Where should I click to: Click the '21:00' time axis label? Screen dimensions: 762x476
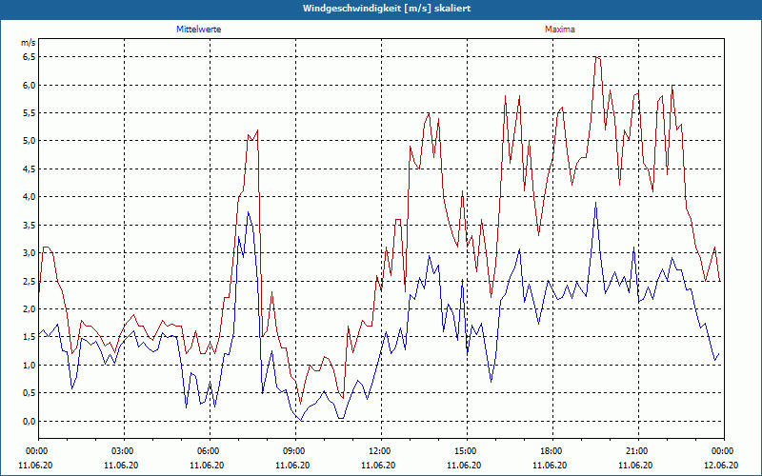638,451
